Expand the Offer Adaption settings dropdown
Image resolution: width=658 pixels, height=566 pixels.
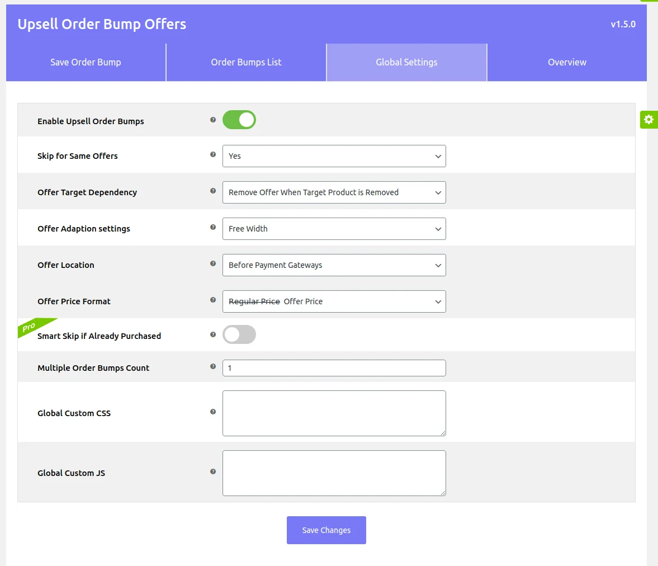pyautogui.click(x=334, y=229)
